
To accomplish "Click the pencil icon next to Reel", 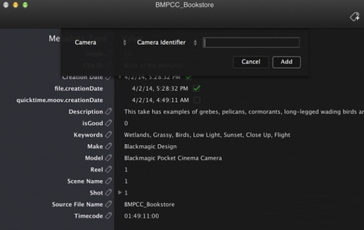I will click(109, 169).
